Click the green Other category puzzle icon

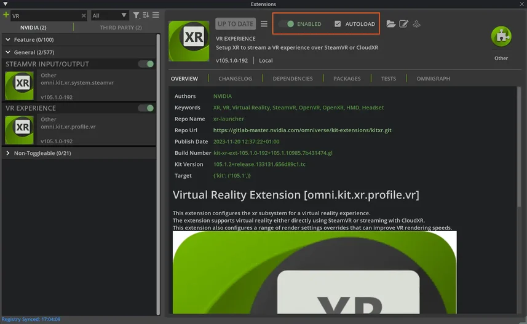click(x=501, y=36)
